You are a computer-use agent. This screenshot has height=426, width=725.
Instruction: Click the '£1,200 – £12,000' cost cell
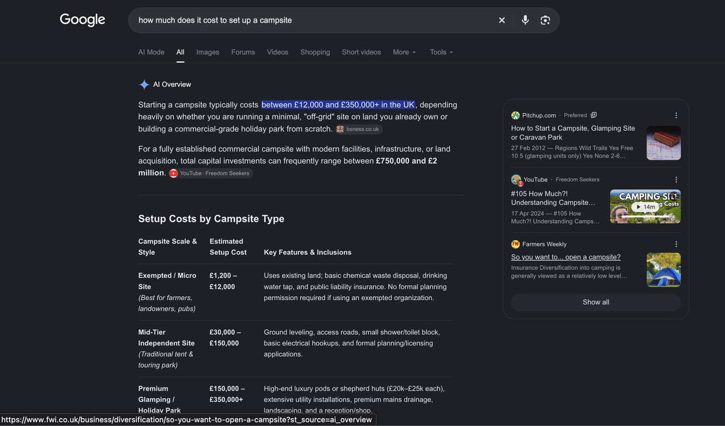[223, 281]
